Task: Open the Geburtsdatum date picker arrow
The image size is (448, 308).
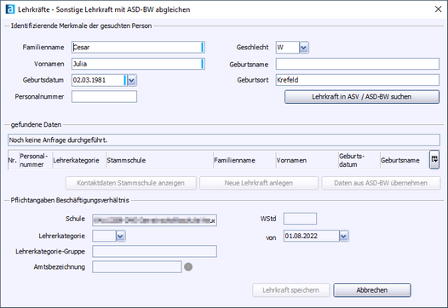Action: click(x=132, y=80)
